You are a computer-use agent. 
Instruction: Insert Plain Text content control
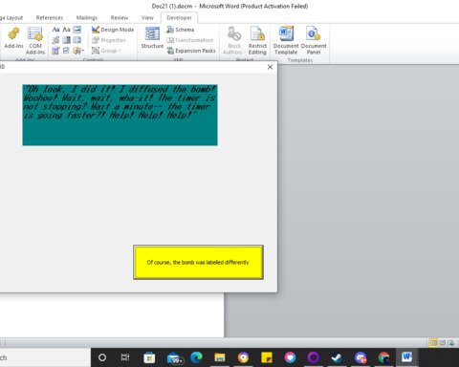click(66, 30)
